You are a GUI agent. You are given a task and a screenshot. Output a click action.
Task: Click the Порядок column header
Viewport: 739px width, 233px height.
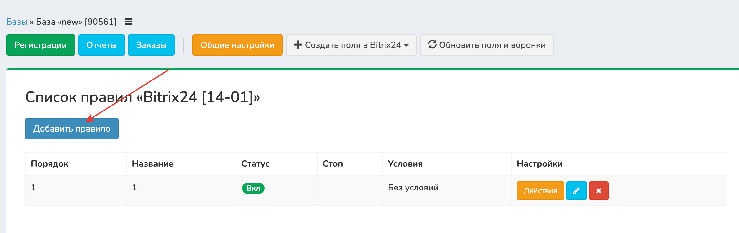click(x=49, y=164)
